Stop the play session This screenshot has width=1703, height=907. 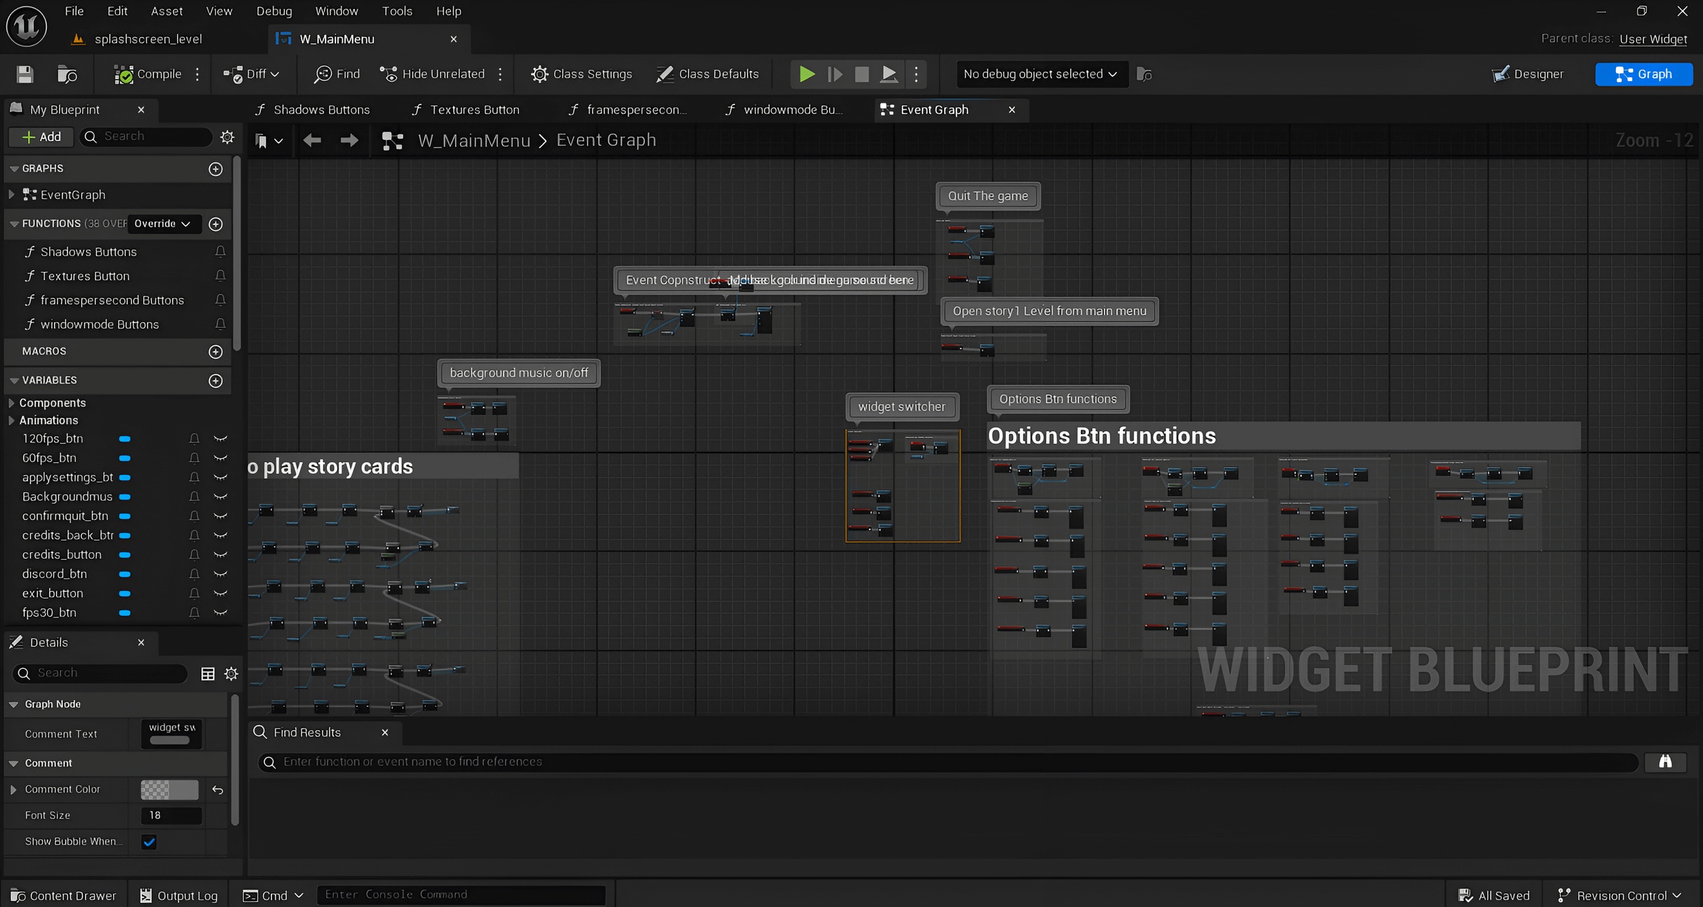[x=862, y=74]
